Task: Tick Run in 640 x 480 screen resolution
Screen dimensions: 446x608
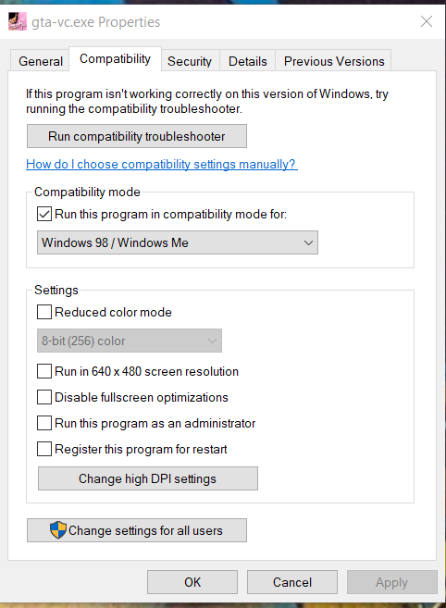Action: (x=44, y=371)
